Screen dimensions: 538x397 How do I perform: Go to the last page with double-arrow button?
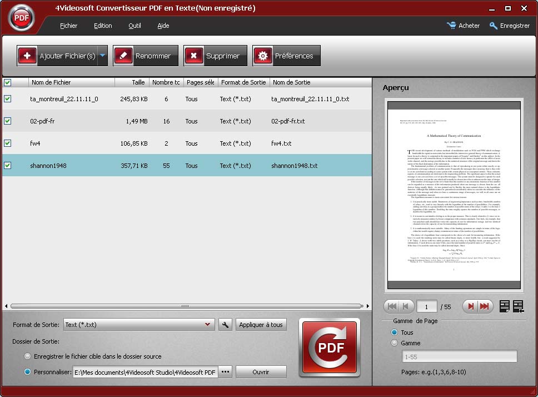pos(484,306)
